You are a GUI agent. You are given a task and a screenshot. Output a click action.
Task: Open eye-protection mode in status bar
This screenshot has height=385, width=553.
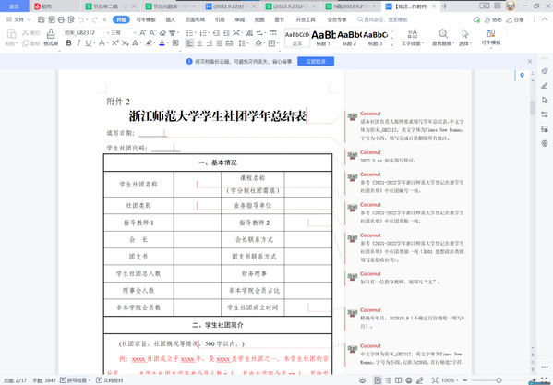pos(363,380)
